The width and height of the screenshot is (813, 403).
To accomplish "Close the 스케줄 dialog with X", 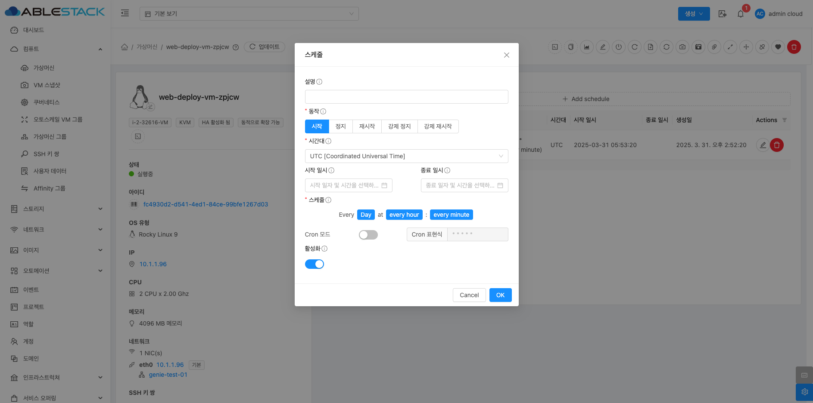I will (506, 55).
